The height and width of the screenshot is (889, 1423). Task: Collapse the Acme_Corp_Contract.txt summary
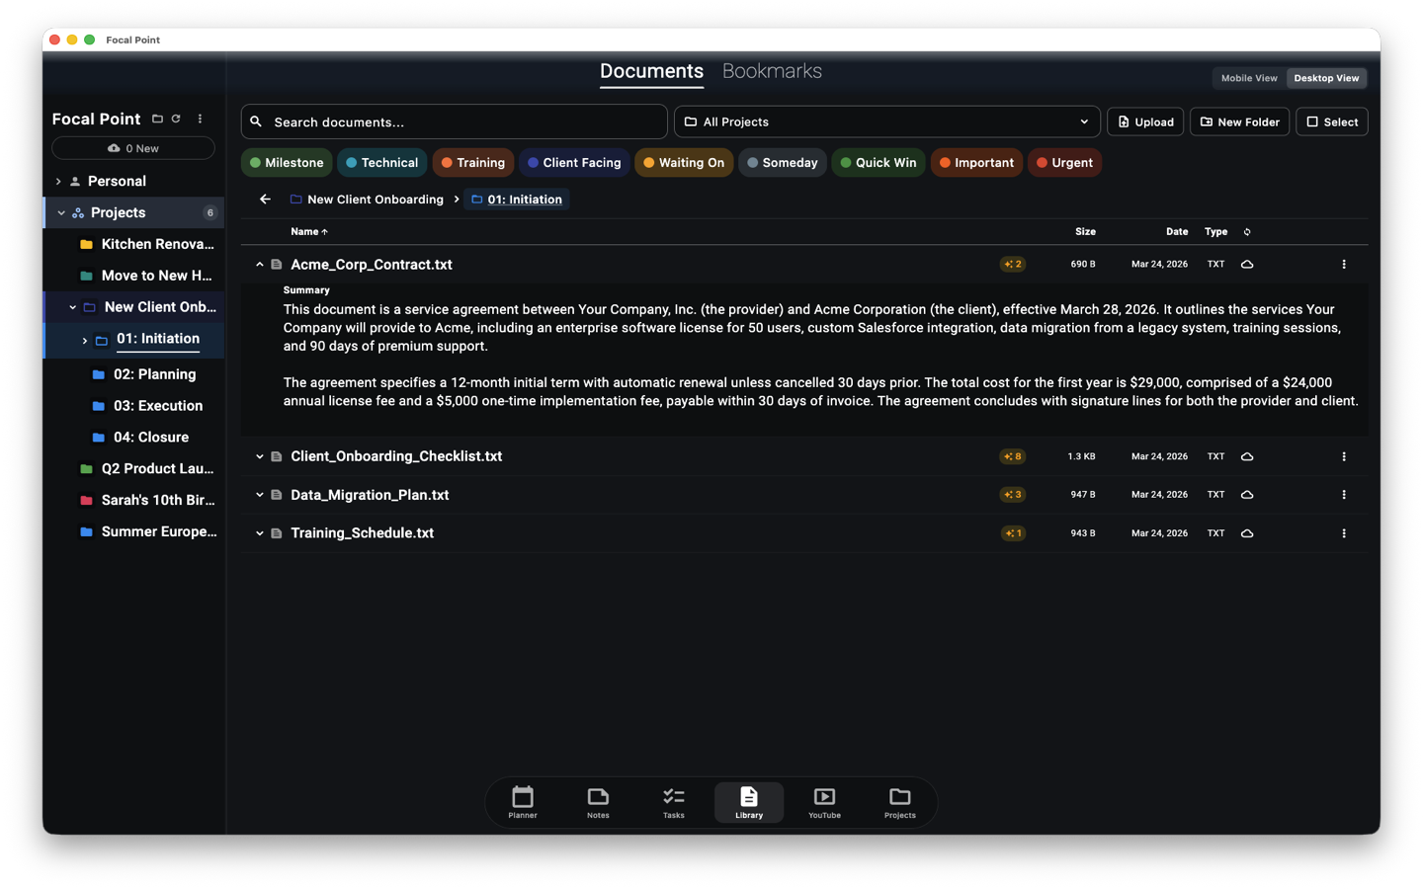click(x=260, y=264)
